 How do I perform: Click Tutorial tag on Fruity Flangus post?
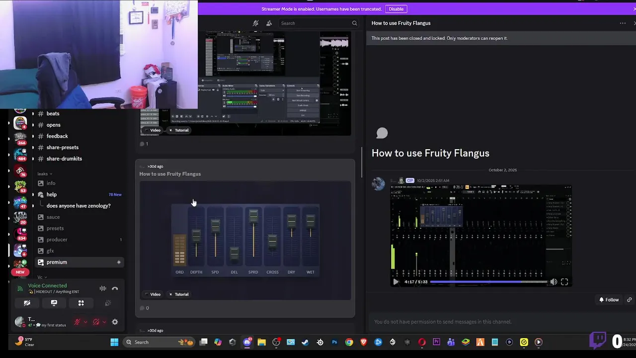178,294
